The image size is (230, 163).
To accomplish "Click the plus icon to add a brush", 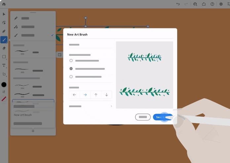I will click(33, 131).
